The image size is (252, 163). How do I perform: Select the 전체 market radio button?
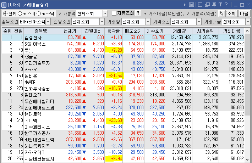(x=10, y=13)
